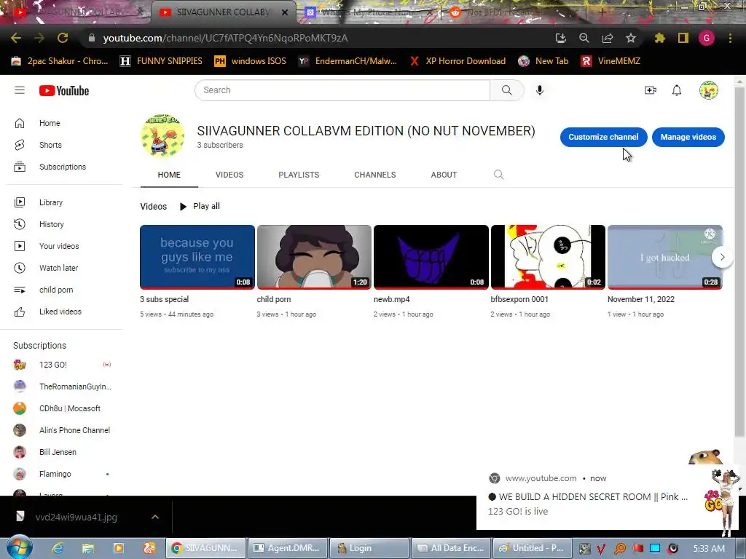Toggle the Chrome side panel icon

[683, 38]
